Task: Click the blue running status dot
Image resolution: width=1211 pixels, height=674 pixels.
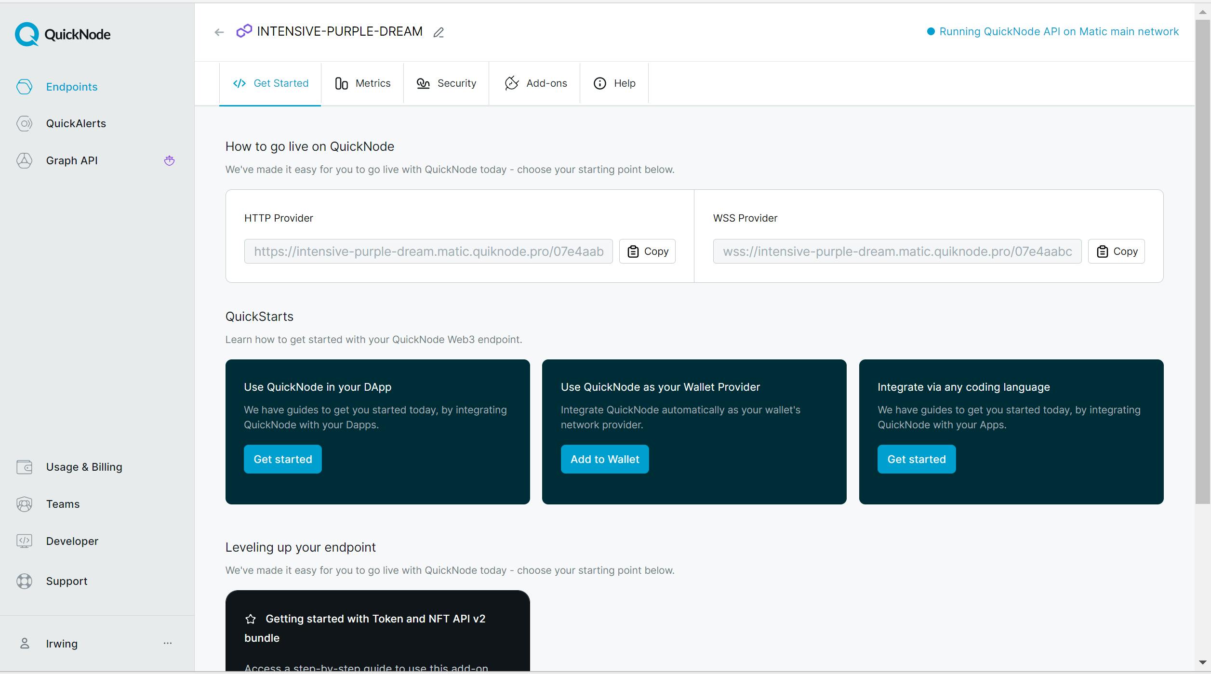Action: [931, 31]
